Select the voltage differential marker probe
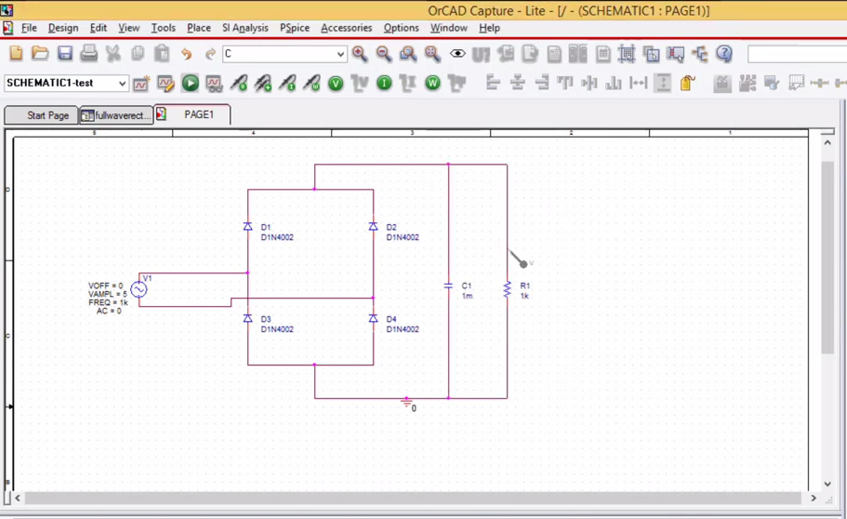 coord(263,83)
